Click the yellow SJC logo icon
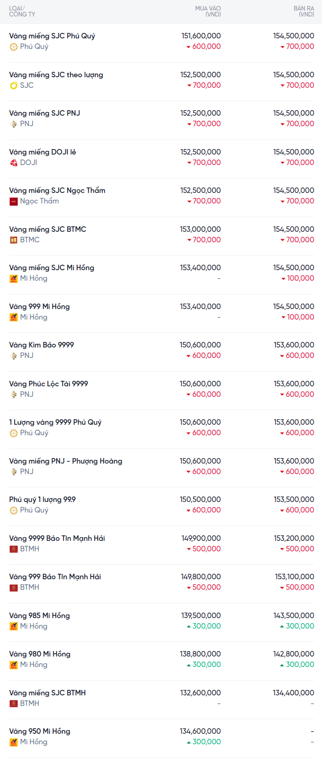Viewport: 322px width, 758px height. 14,85
